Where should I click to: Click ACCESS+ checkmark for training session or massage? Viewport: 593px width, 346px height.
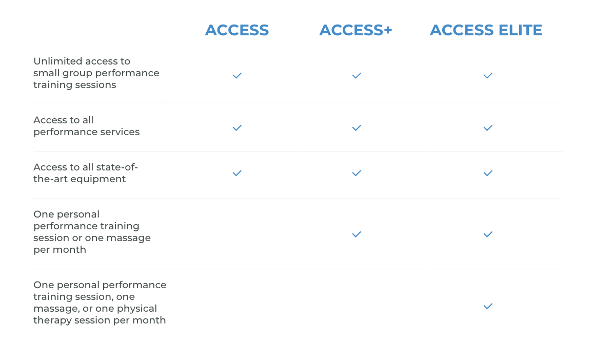click(x=357, y=234)
